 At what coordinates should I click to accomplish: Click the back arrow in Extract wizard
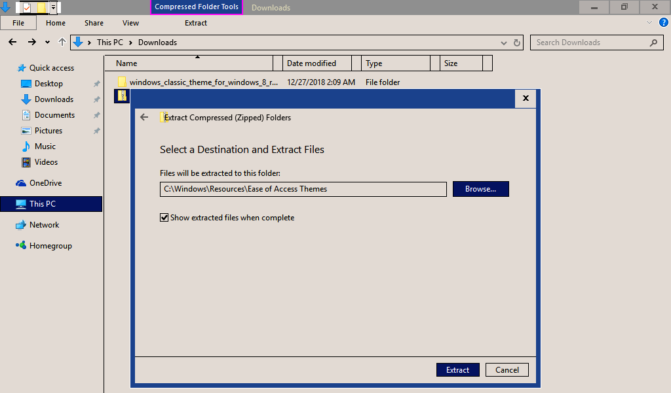(144, 118)
